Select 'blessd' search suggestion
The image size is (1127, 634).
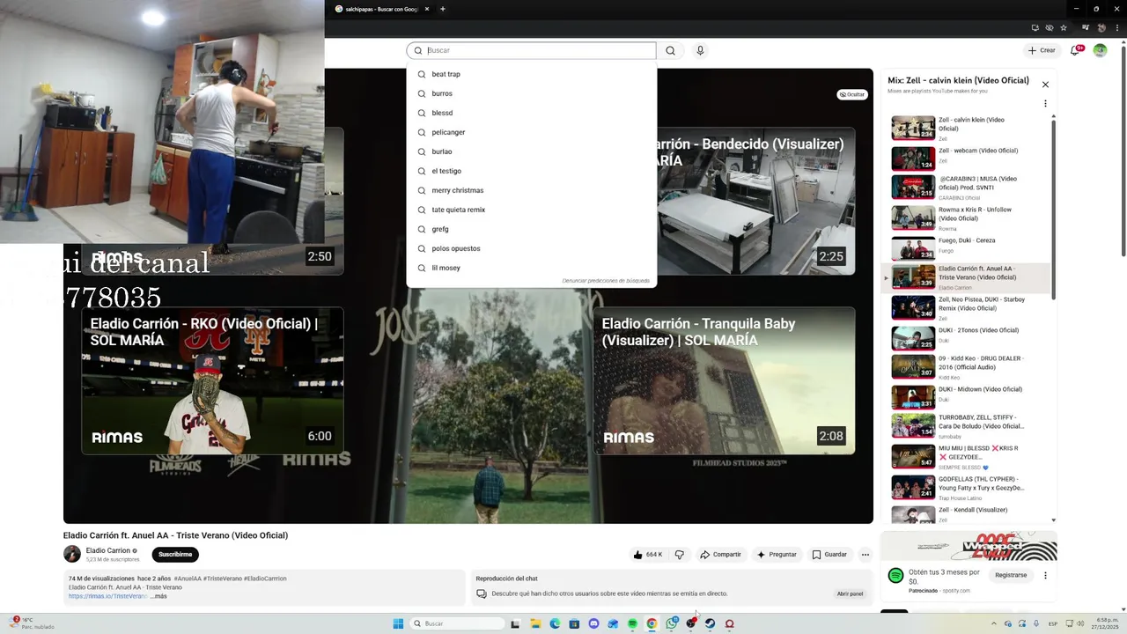[x=531, y=113]
